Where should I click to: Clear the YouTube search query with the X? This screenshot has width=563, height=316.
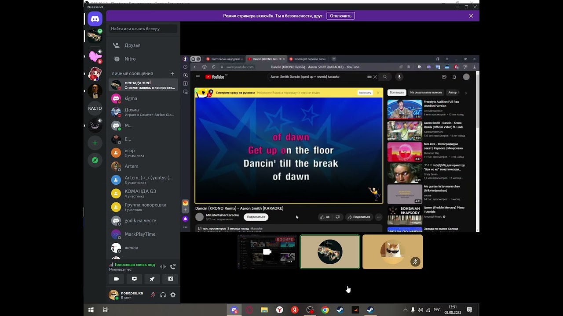click(375, 77)
